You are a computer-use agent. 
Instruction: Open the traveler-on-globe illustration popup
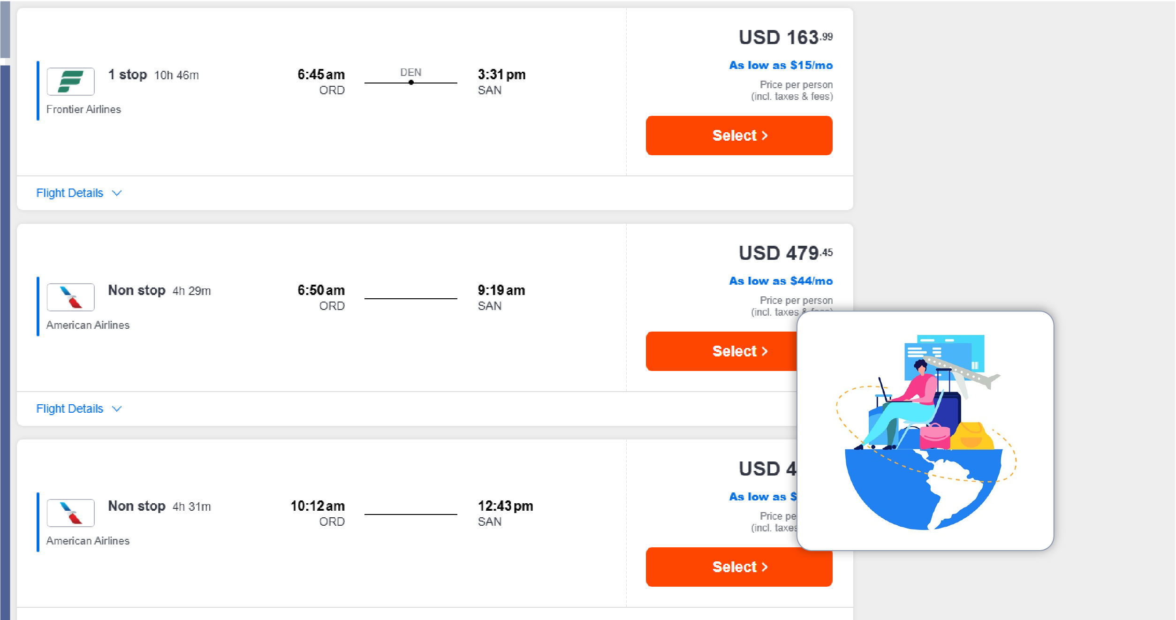[925, 431]
